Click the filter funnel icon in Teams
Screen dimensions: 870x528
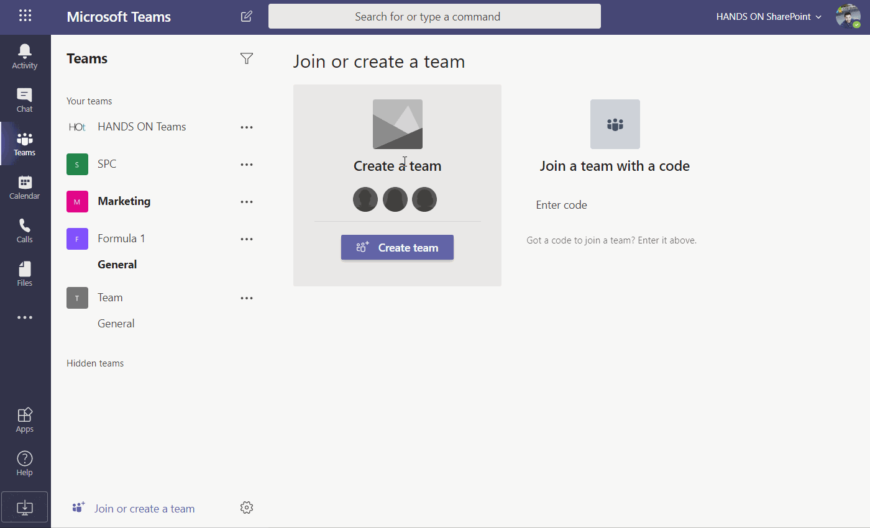[x=247, y=58]
